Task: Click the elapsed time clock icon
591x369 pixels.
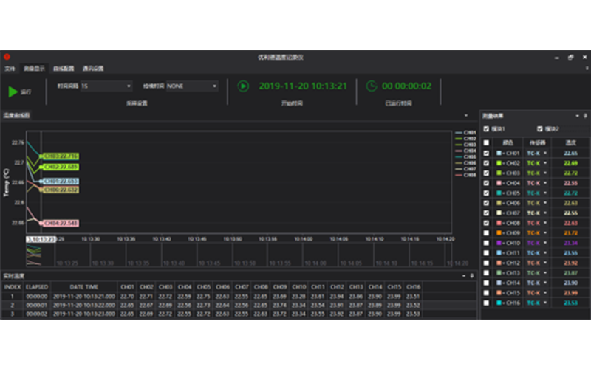Action: 372,86
